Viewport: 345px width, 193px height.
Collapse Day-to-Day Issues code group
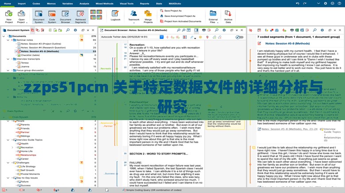click(x=8, y=178)
